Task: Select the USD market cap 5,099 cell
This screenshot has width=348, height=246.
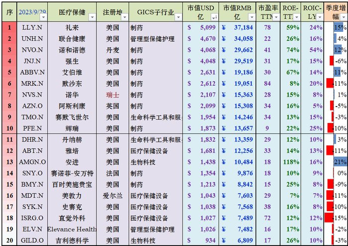Action: pos(201,27)
